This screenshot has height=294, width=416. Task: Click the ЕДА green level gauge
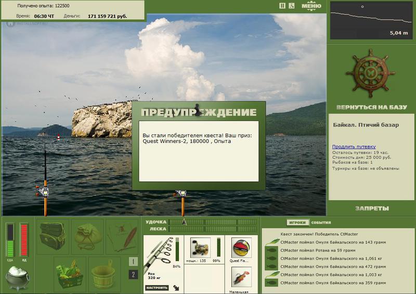[x=10, y=240]
